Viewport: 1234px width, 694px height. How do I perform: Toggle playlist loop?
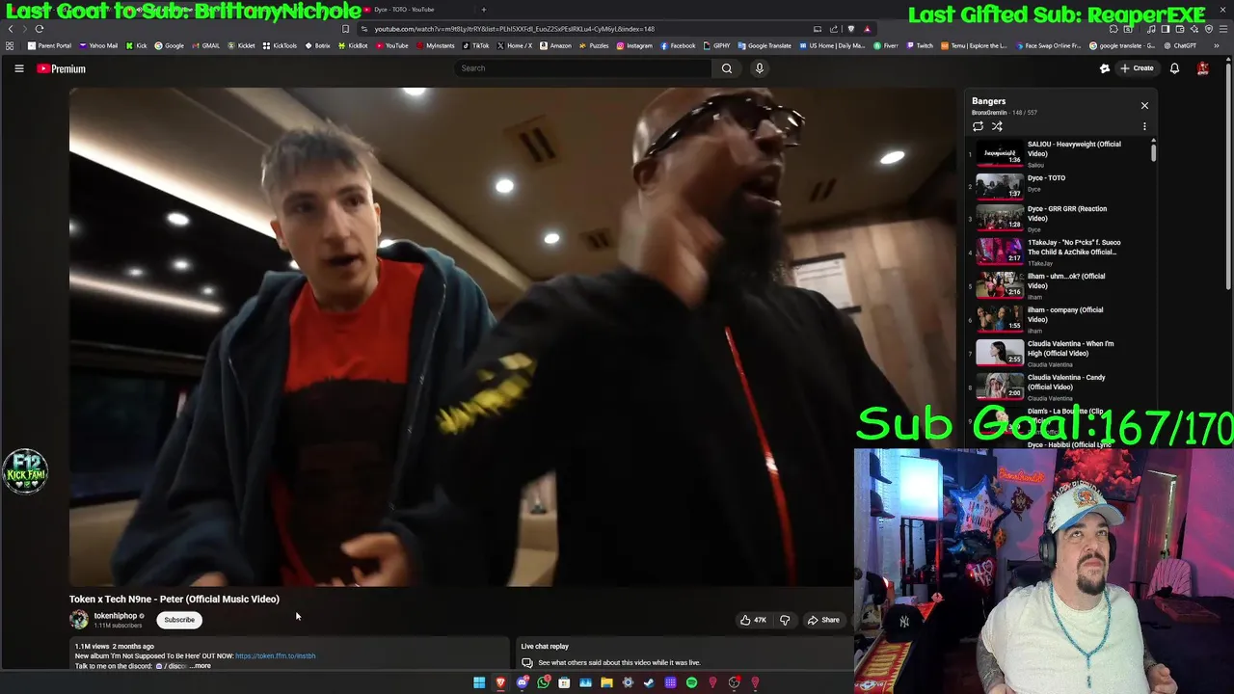click(978, 126)
